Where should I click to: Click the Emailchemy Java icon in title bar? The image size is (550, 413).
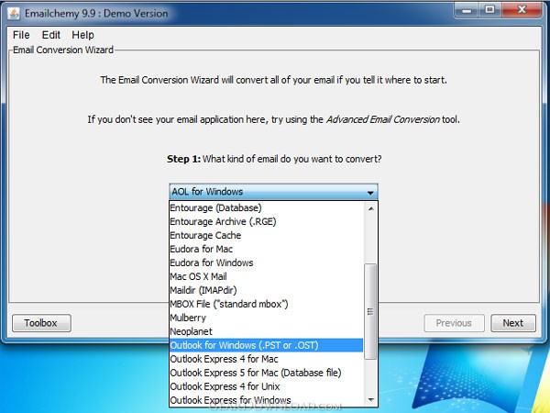pyautogui.click(x=14, y=14)
